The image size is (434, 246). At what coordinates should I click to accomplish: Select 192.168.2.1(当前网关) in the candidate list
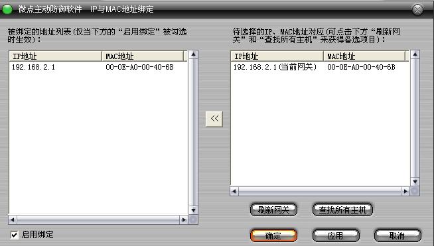[x=275, y=67]
